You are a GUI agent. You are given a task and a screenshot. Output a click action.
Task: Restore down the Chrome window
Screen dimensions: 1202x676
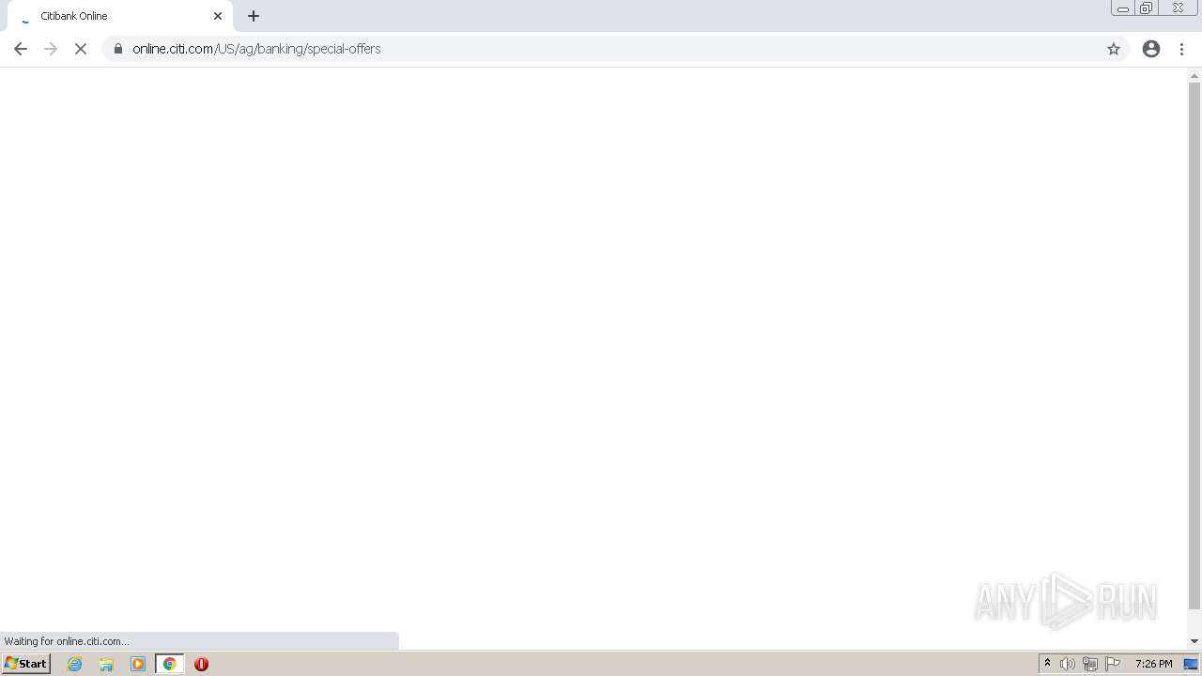(x=1147, y=8)
